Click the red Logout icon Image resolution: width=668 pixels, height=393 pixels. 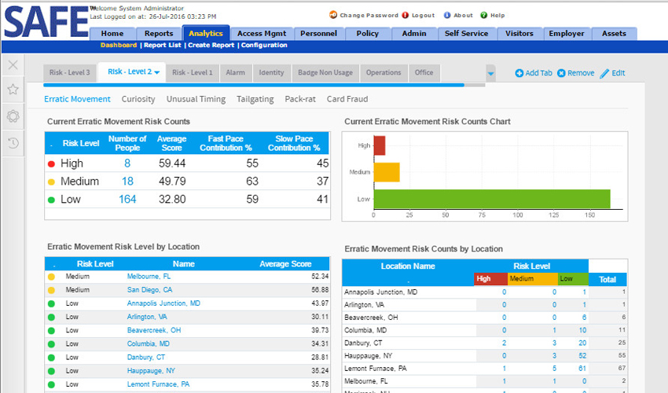(406, 15)
